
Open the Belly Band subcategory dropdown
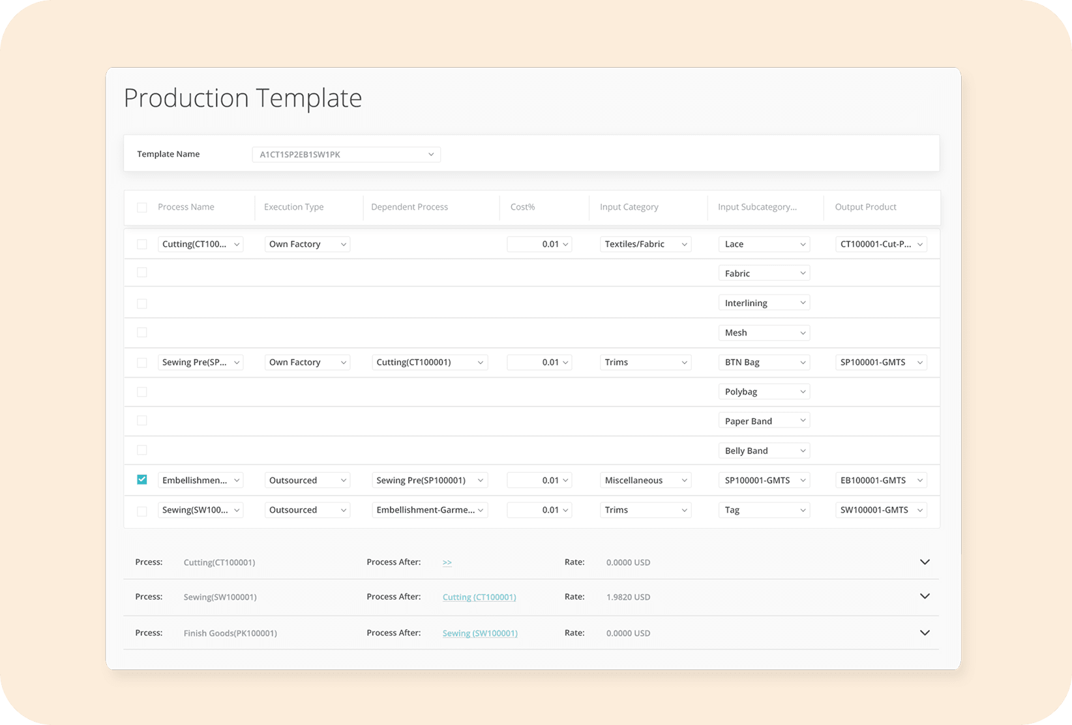[x=764, y=451]
